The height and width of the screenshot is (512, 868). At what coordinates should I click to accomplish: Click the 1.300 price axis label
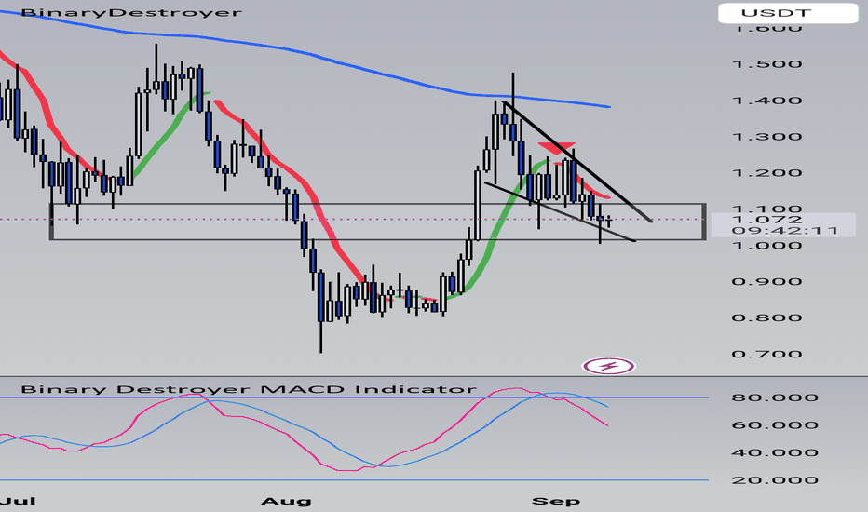[766, 137]
